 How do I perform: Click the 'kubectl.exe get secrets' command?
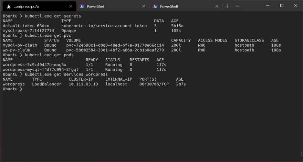tap(53, 16)
